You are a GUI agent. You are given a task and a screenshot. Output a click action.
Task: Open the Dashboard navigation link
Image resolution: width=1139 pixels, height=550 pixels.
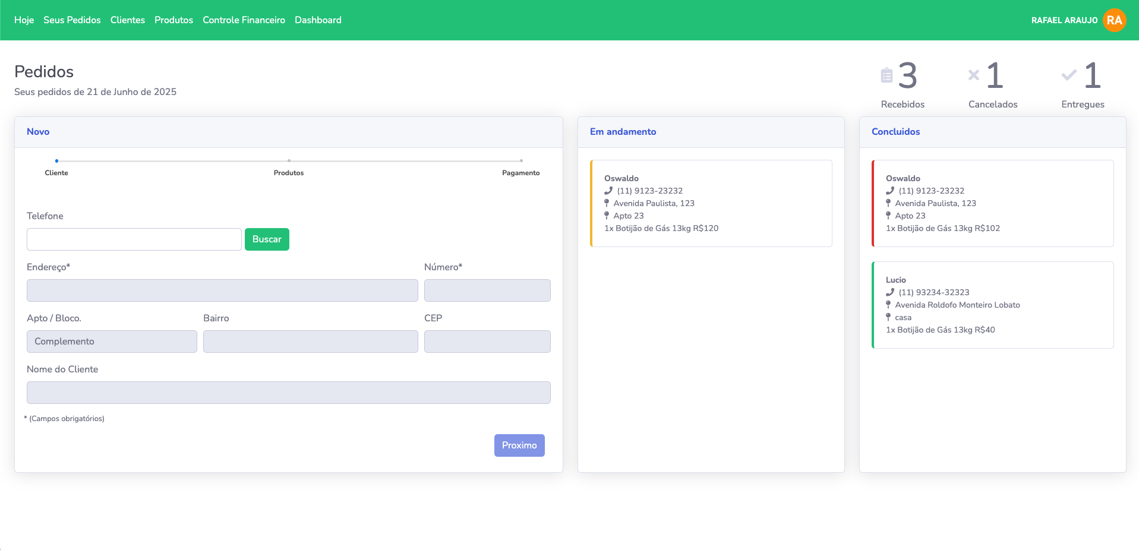click(x=318, y=20)
